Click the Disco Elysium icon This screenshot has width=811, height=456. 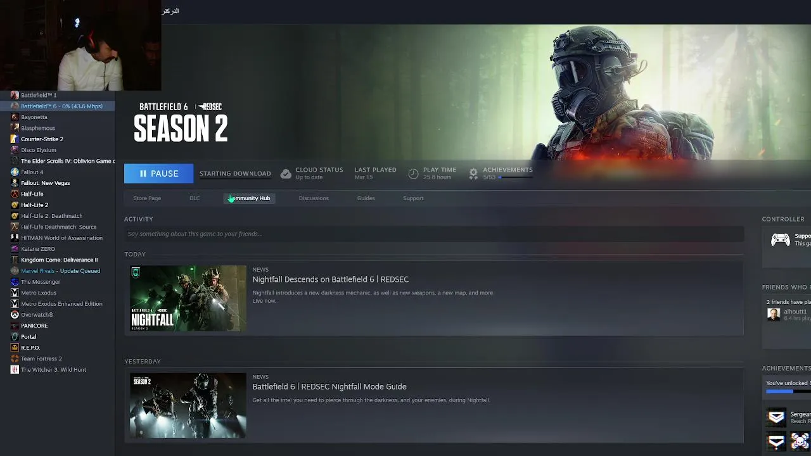click(x=15, y=150)
